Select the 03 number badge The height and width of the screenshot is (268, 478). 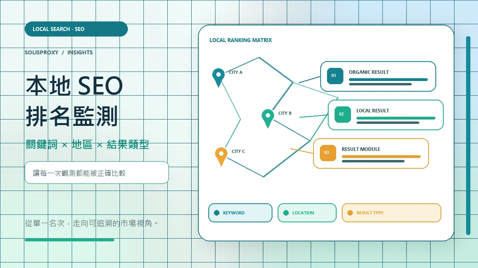[328, 153]
